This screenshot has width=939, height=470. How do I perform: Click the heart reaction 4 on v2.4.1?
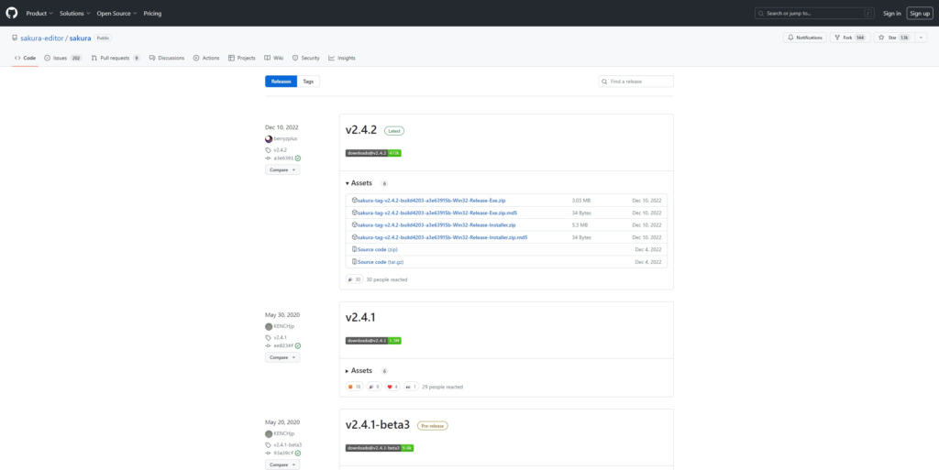[392, 387]
